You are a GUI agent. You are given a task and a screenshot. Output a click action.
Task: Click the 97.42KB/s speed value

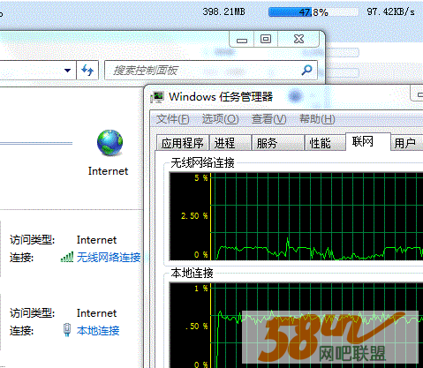pos(390,11)
